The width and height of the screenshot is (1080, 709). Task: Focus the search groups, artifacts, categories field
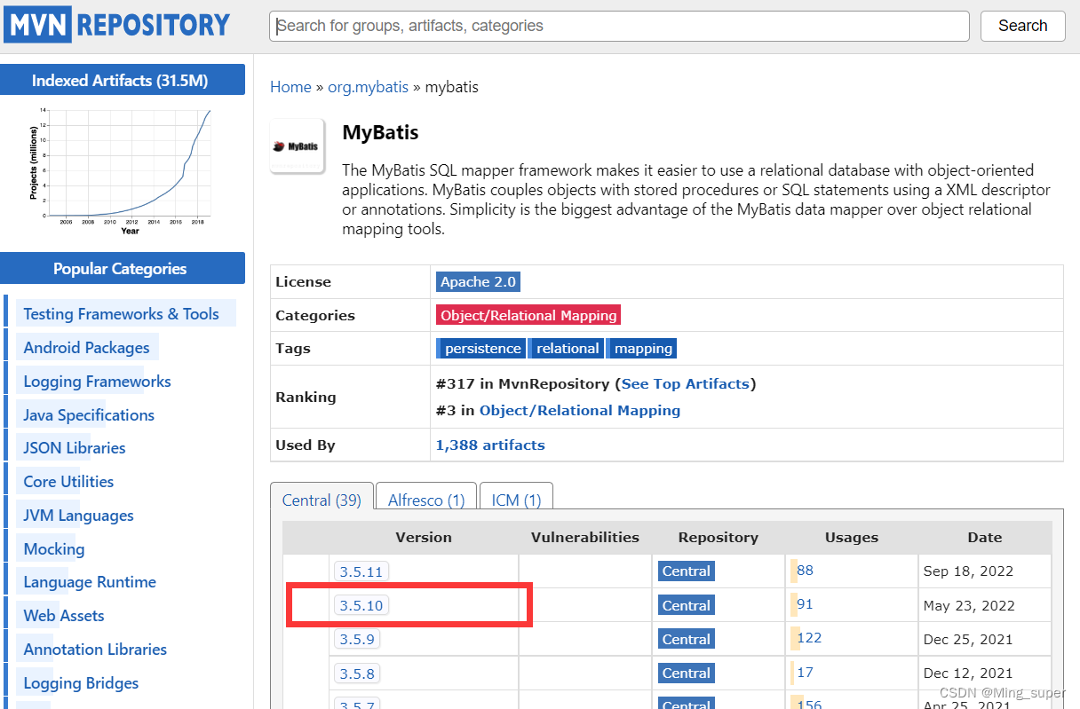619,26
